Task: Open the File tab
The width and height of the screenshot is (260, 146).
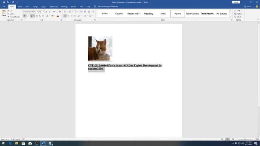Action: [x=4, y=6]
